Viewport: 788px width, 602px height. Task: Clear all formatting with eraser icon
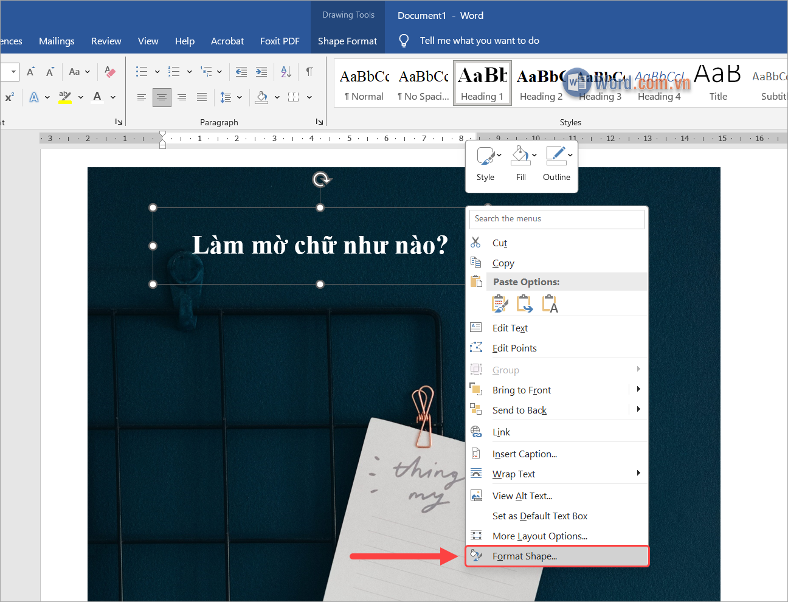pyautogui.click(x=110, y=72)
